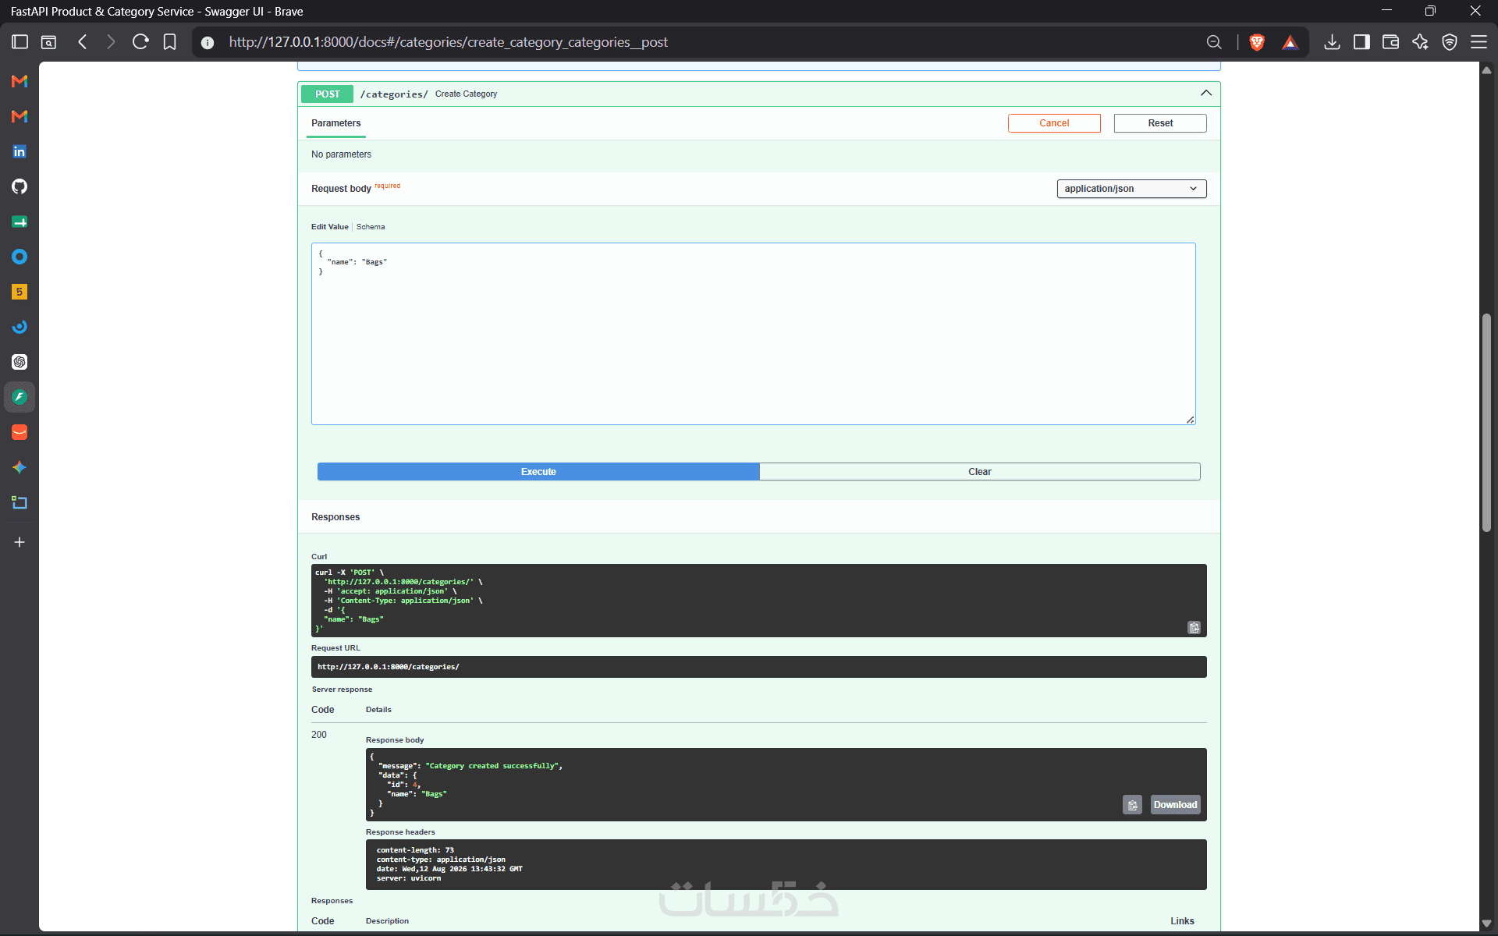The image size is (1498, 936).
Task: Download the response body
Action: coord(1175,805)
